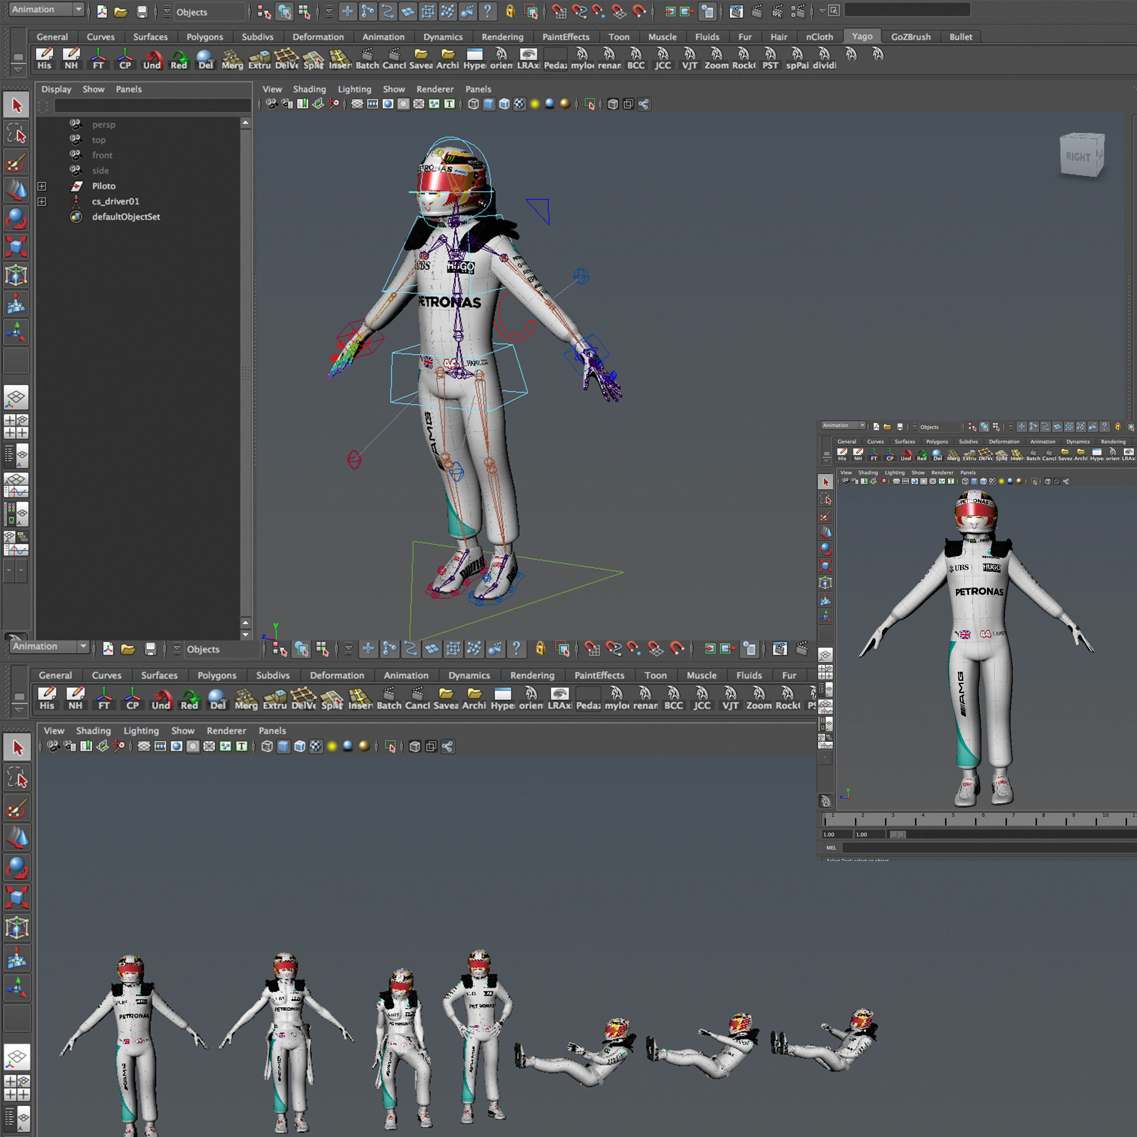Switch to the Bullet shelf tab
The height and width of the screenshot is (1137, 1137).
point(961,36)
